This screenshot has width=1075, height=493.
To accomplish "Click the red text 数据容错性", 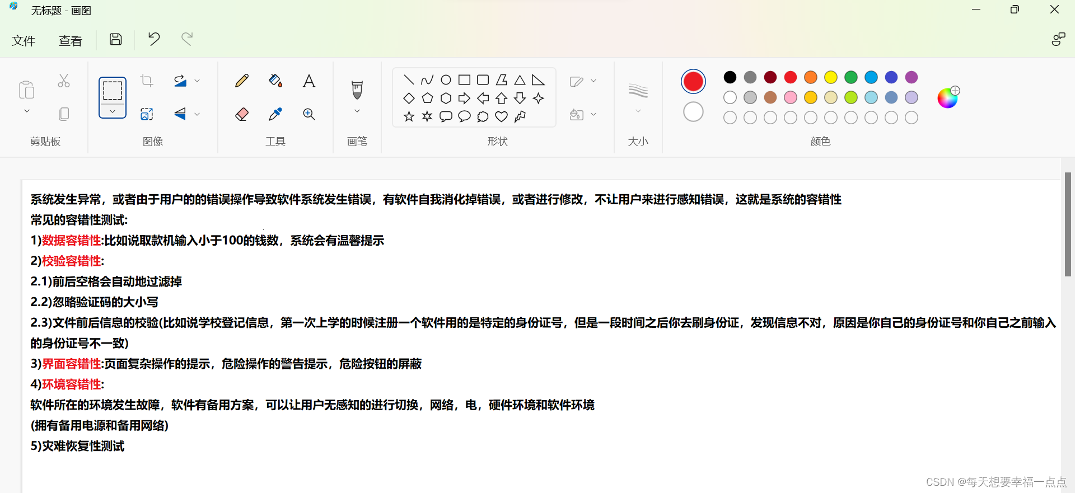I will point(72,241).
